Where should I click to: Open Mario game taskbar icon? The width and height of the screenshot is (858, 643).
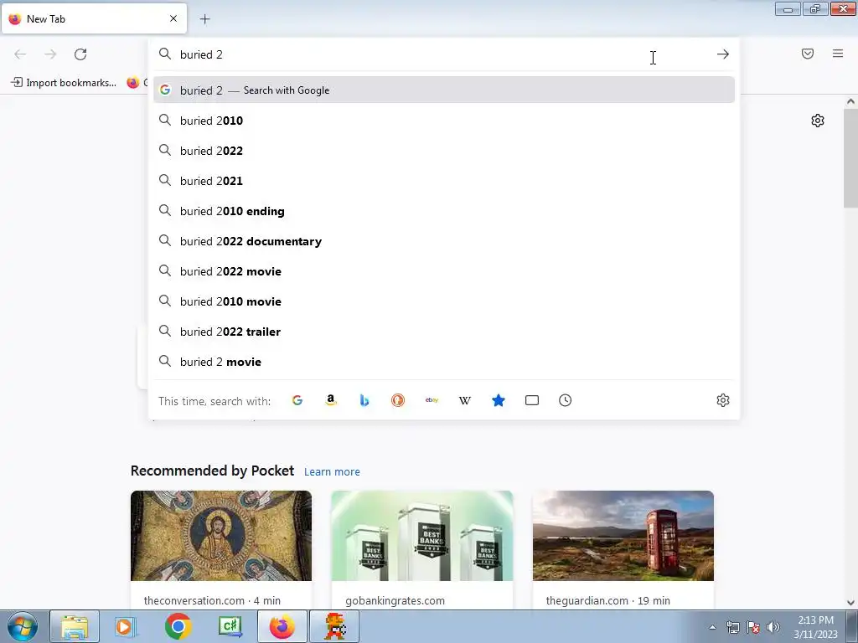tap(334, 626)
